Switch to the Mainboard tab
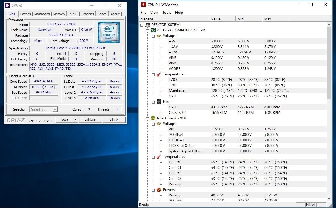This screenshot has height=208, width=336. 42,14
